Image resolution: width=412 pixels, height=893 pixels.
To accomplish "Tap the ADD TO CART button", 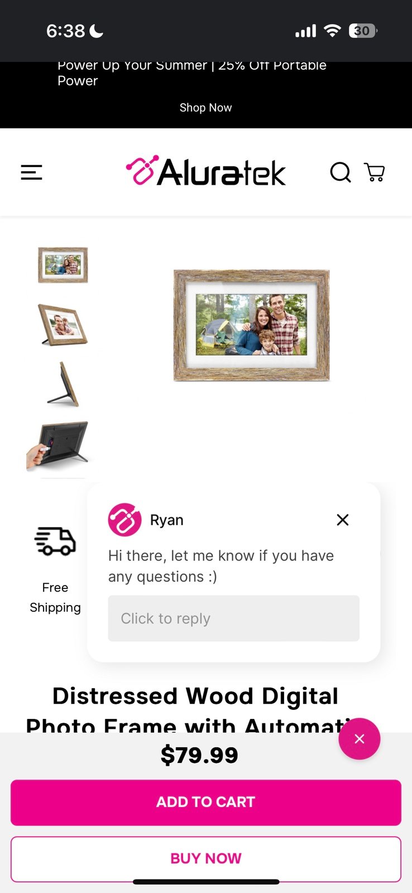I will click(206, 803).
